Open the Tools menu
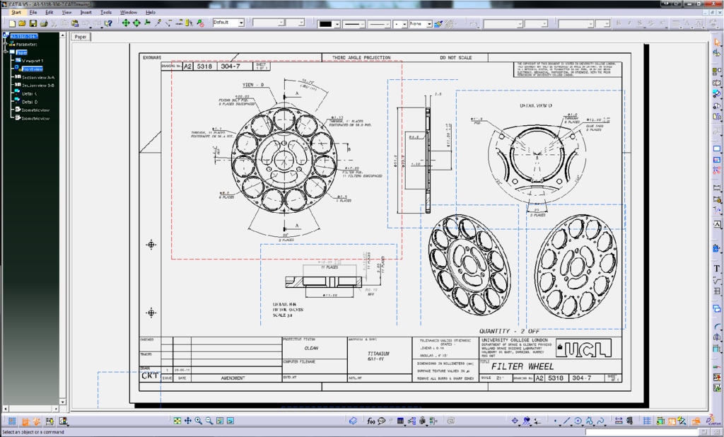 pyautogui.click(x=106, y=13)
